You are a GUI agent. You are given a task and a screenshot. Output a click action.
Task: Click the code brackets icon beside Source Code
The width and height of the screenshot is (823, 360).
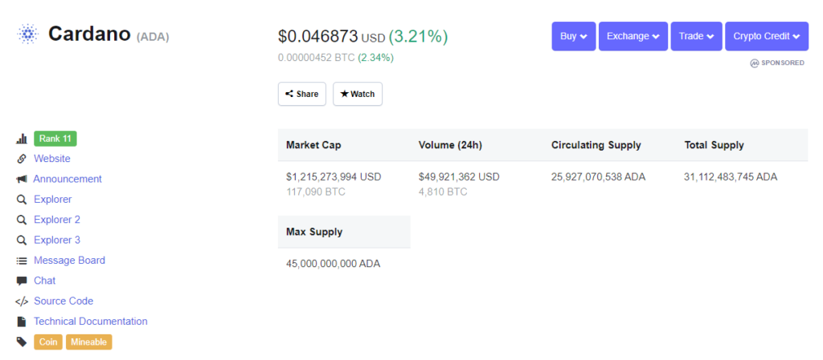point(22,301)
